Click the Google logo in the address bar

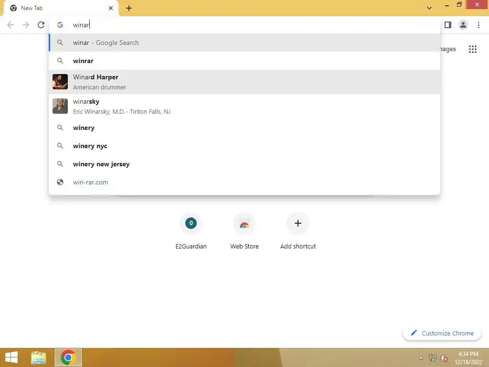coord(60,25)
